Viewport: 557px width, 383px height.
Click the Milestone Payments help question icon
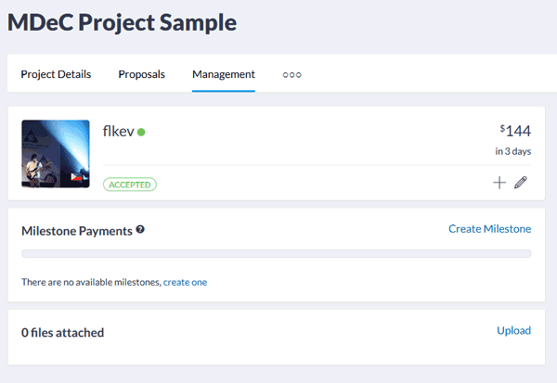click(140, 229)
